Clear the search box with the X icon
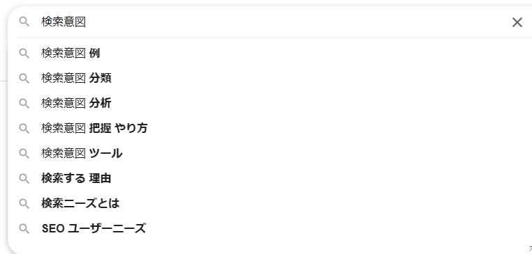 (x=517, y=22)
